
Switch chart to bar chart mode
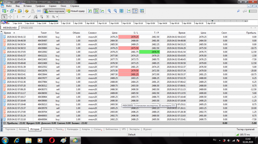click(x=90, y=11)
